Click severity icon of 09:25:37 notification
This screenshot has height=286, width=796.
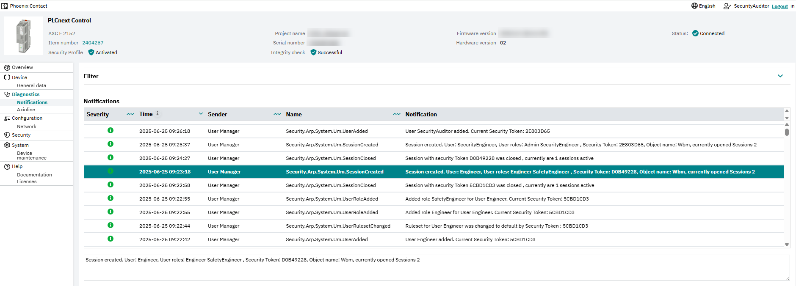(x=111, y=144)
